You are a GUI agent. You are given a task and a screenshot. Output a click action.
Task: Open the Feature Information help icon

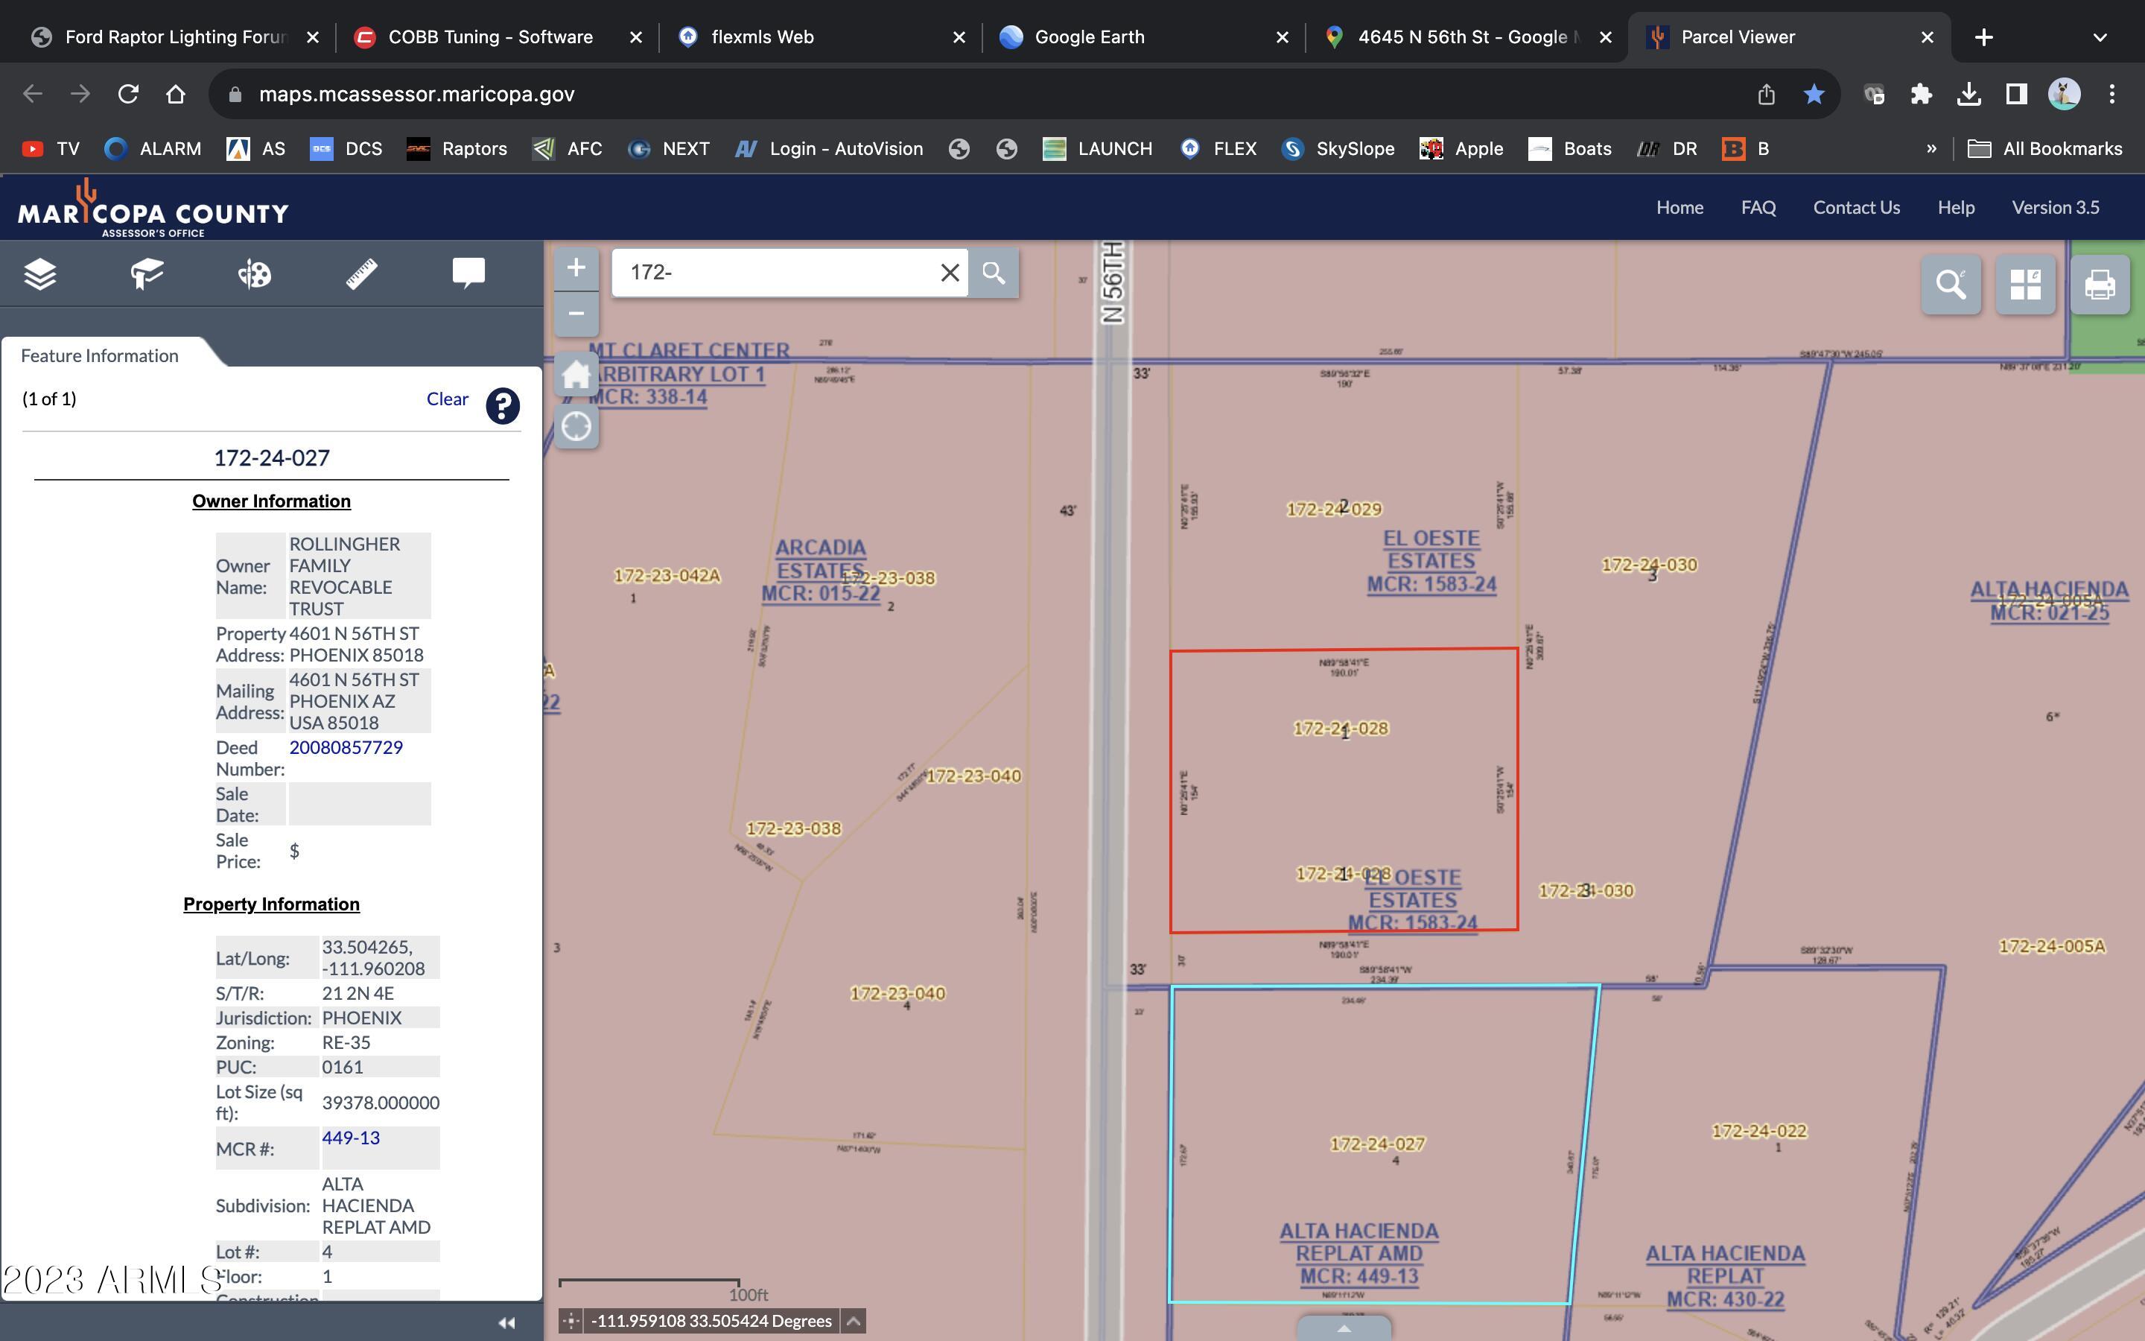(503, 406)
